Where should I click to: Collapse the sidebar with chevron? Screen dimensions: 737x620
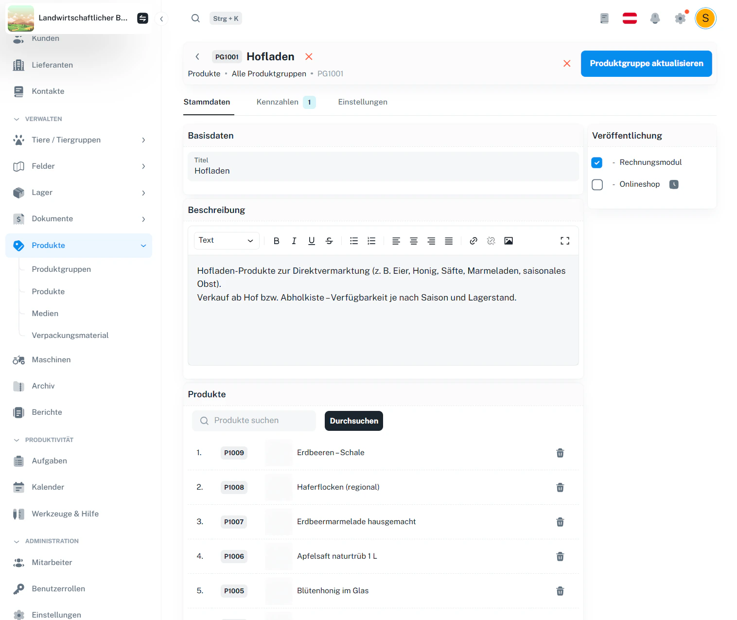(161, 19)
